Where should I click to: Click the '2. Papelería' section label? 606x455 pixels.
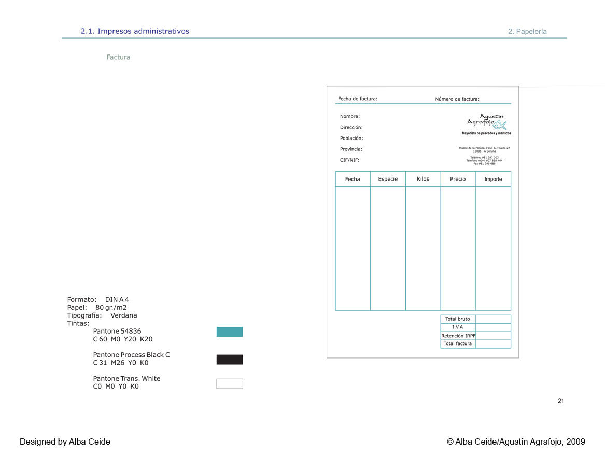527,31
